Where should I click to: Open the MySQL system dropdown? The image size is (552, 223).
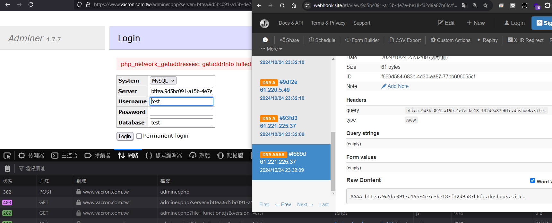(x=163, y=81)
